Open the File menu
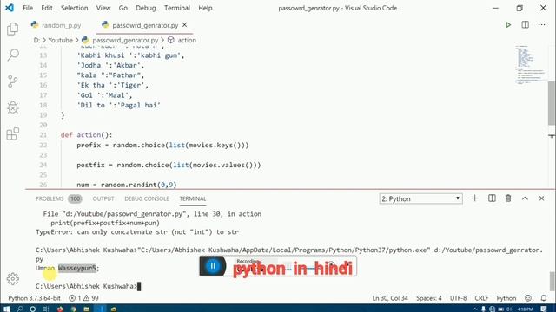The width and height of the screenshot is (556, 312). 28,8
